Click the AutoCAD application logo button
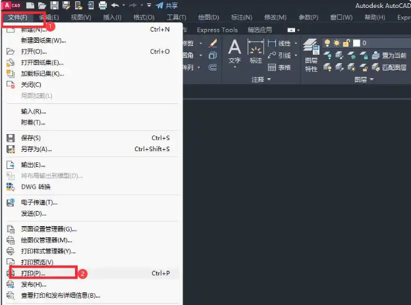 pos(13,5)
